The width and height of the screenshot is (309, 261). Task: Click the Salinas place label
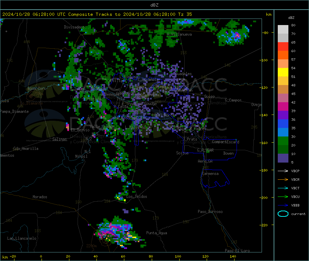[59, 139]
